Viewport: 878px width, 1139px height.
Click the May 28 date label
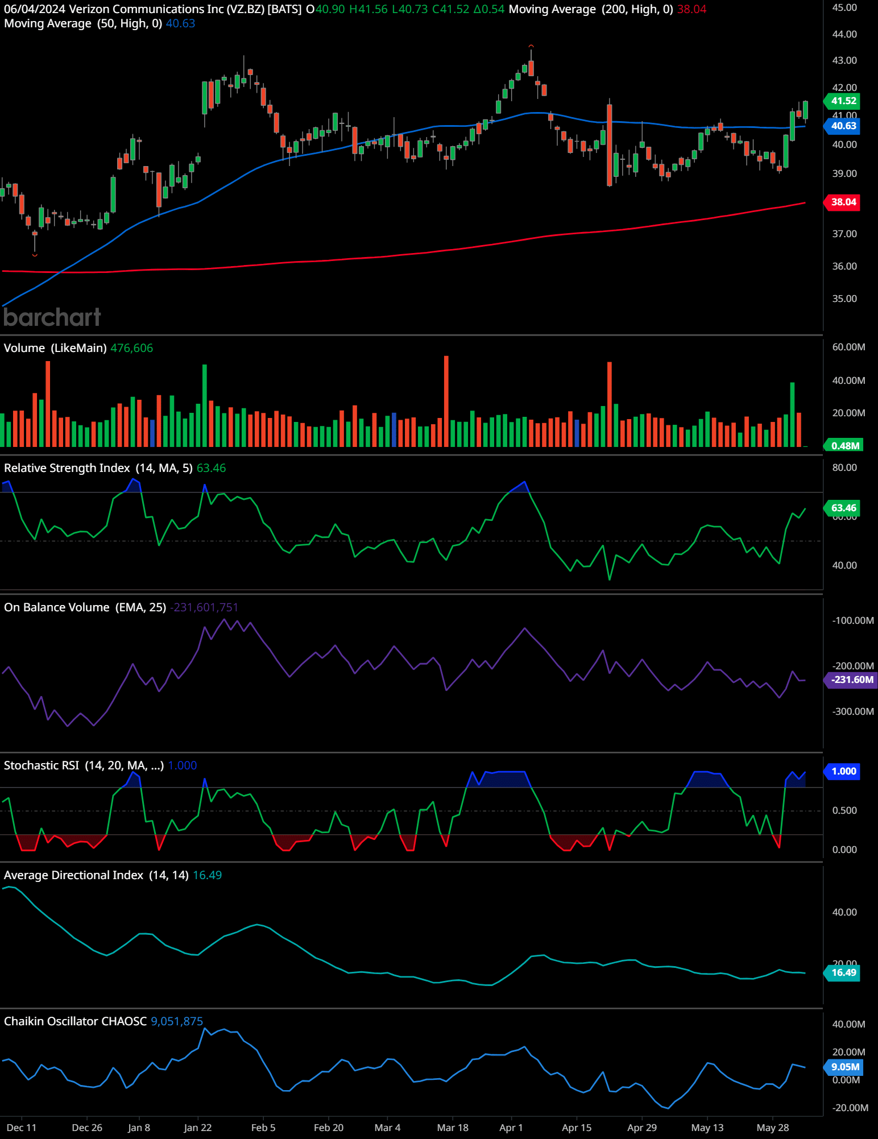(x=773, y=1128)
